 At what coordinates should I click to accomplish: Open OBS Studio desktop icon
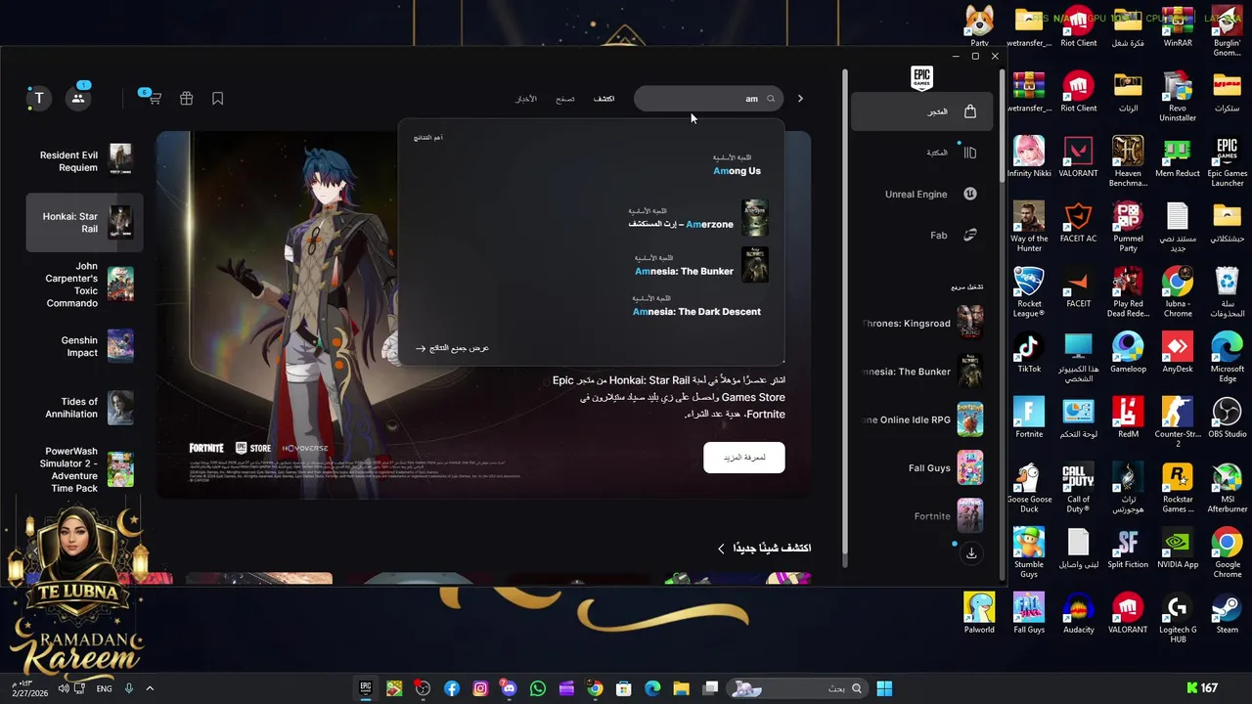click(1227, 418)
